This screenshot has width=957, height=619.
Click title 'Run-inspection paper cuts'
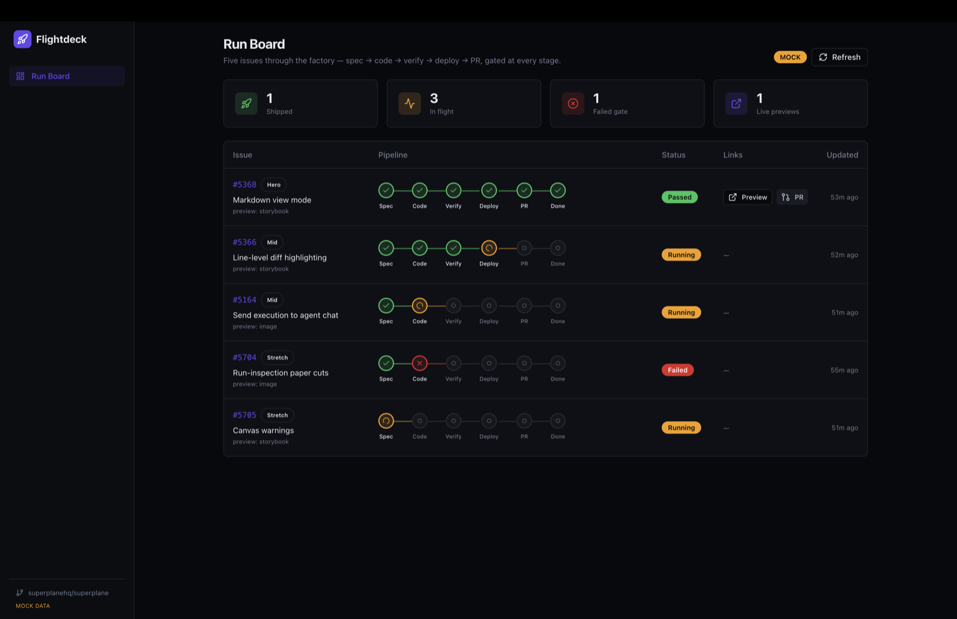tap(281, 373)
